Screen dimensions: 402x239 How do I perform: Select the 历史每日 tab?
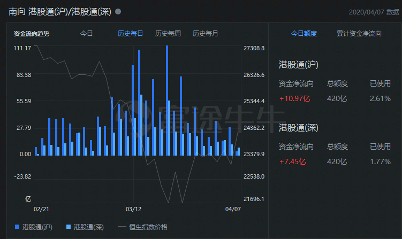click(x=130, y=34)
